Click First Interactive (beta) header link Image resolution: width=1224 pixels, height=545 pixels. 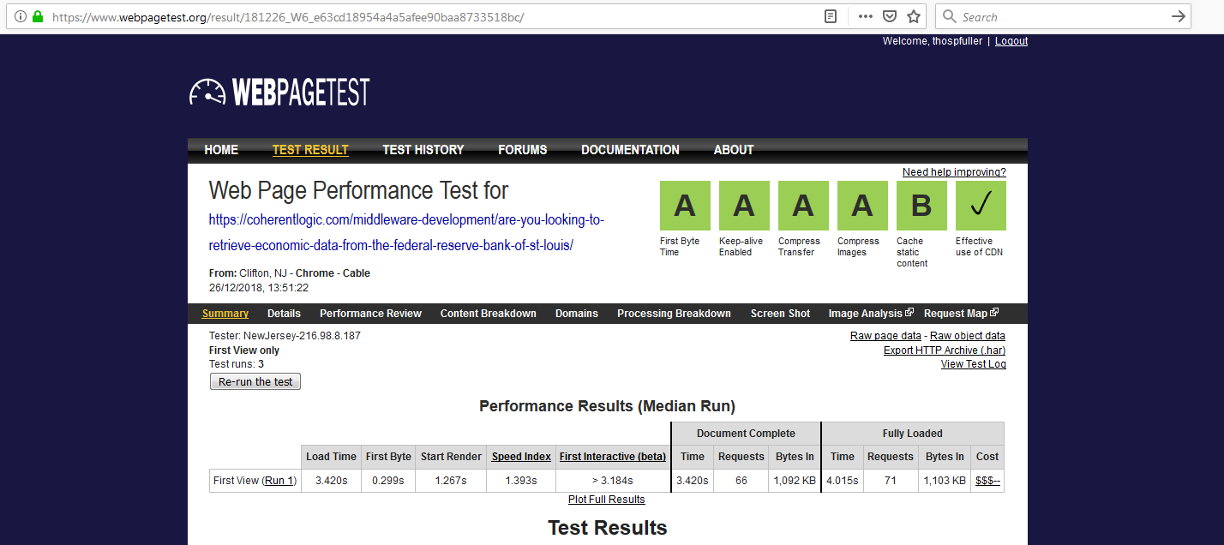tap(613, 457)
